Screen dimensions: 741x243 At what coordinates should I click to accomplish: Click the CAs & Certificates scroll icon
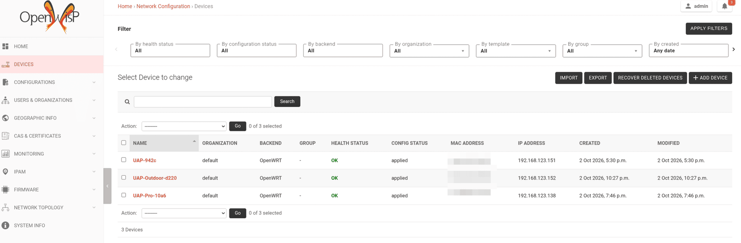click(6, 136)
